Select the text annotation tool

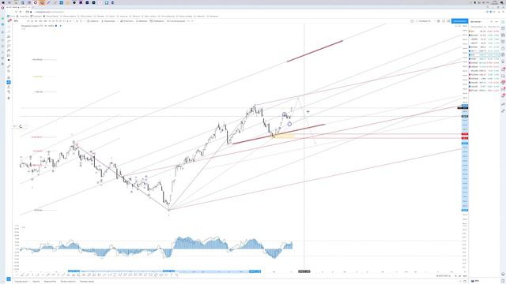click(x=9, y=46)
